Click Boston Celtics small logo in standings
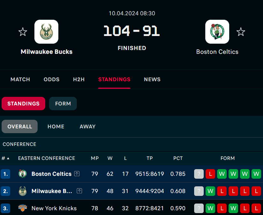This screenshot has width=263, height=215. pos(23,174)
